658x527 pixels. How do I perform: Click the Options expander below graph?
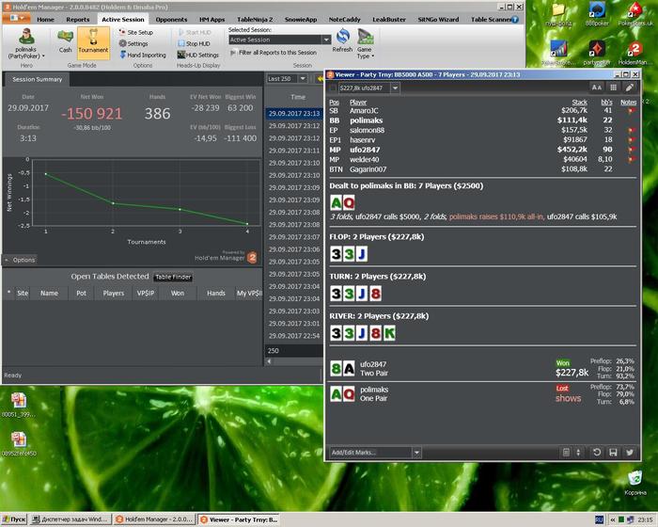(x=20, y=260)
